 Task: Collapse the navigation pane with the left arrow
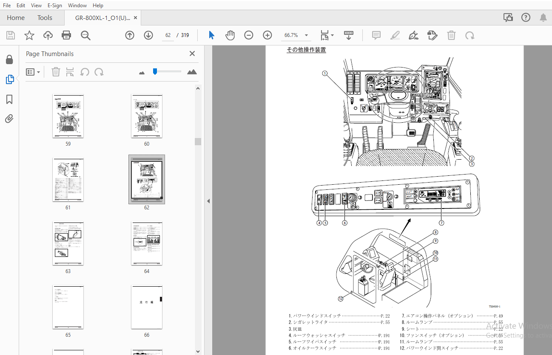pyautogui.click(x=208, y=201)
